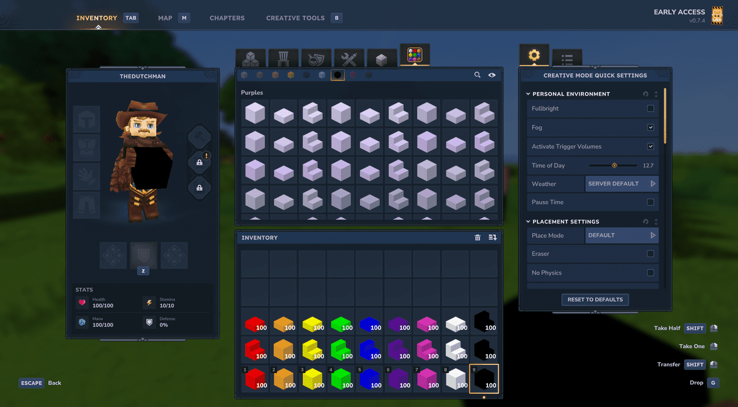Open the ore block category tab
The width and height of the screenshot is (738, 407).
(381, 58)
